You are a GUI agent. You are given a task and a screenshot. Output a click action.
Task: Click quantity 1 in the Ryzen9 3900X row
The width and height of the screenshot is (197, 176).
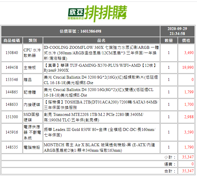click(x=169, y=68)
